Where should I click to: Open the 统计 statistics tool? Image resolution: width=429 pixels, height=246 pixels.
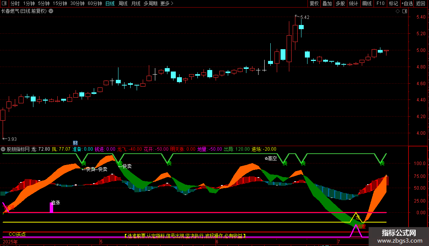point(353,3)
